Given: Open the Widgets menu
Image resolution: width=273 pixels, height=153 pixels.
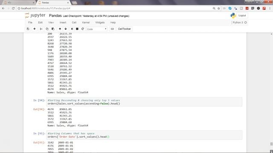Looking at the screenshot, I should 100,23.
